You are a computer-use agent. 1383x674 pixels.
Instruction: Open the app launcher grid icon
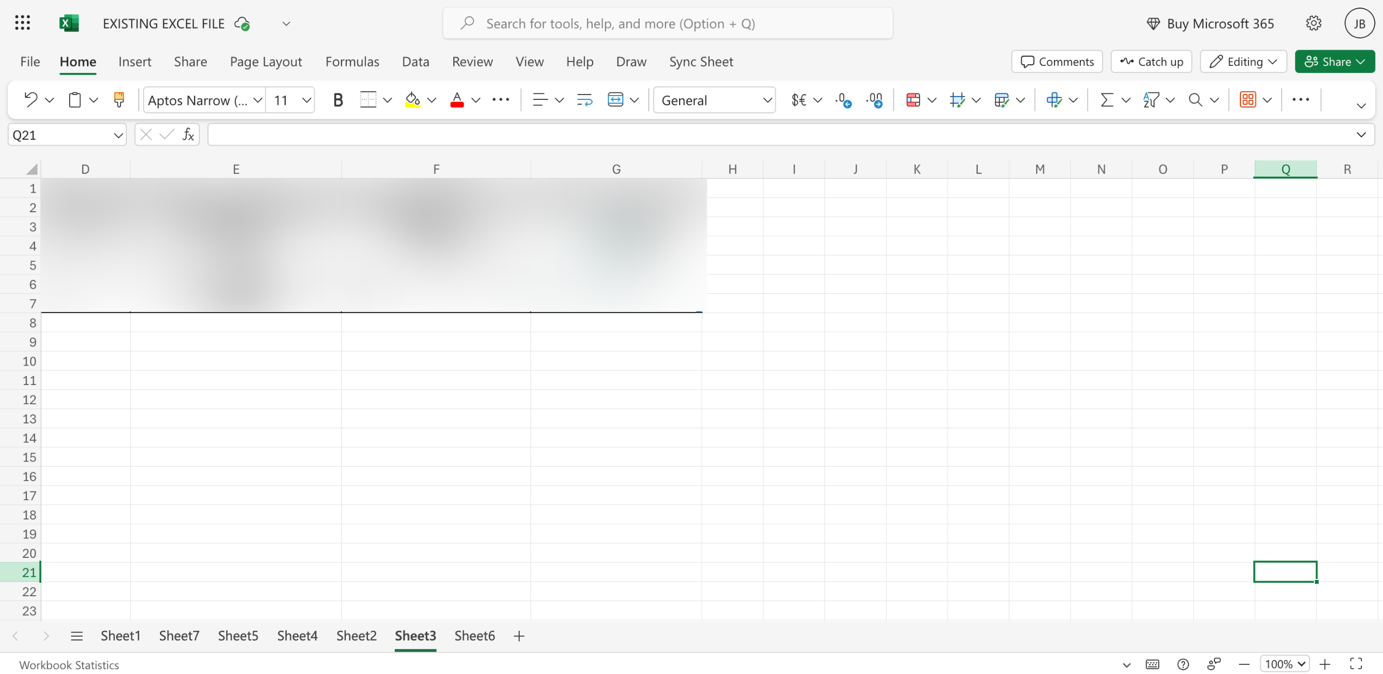pyautogui.click(x=22, y=23)
